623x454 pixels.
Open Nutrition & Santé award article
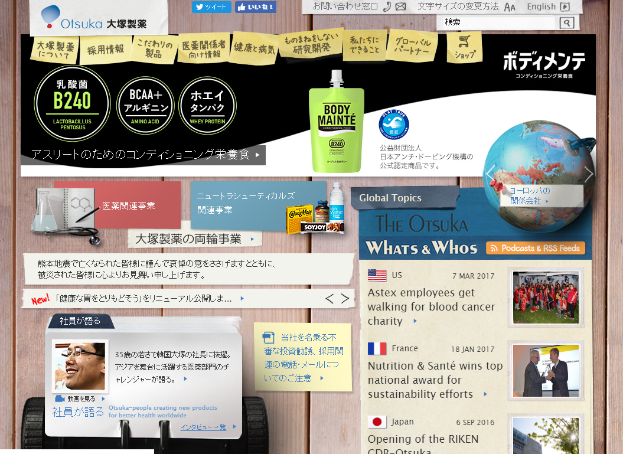click(x=435, y=380)
